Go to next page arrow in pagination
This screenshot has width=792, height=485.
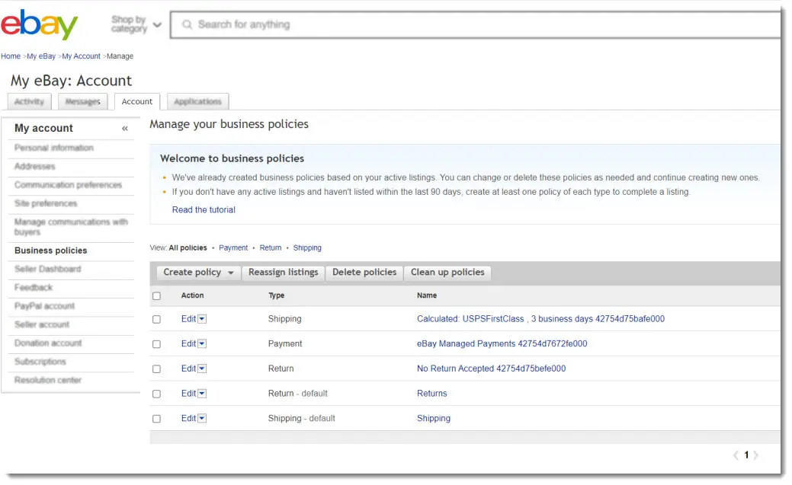click(x=755, y=455)
